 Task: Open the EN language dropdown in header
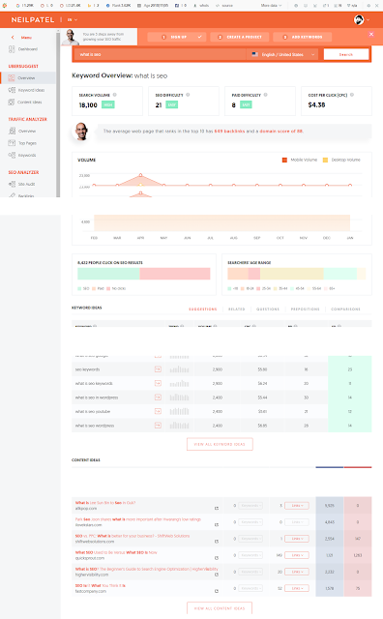pyautogui.click(x=73, y=19)
